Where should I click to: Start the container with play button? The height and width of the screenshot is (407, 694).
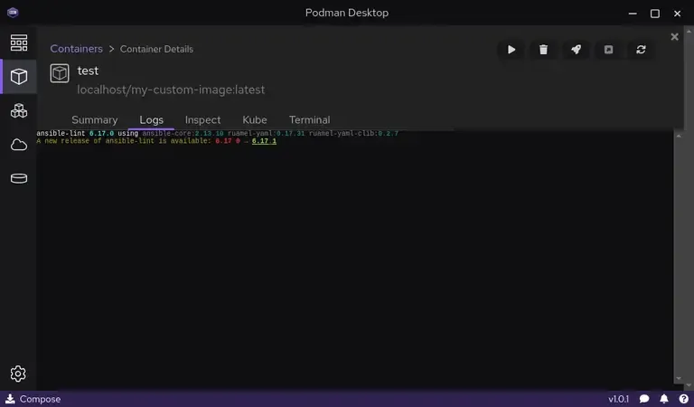click(x=511, y=50)
